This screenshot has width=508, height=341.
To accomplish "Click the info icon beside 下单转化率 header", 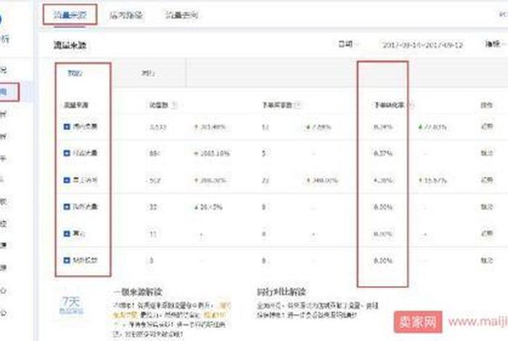I will [411, 105].
